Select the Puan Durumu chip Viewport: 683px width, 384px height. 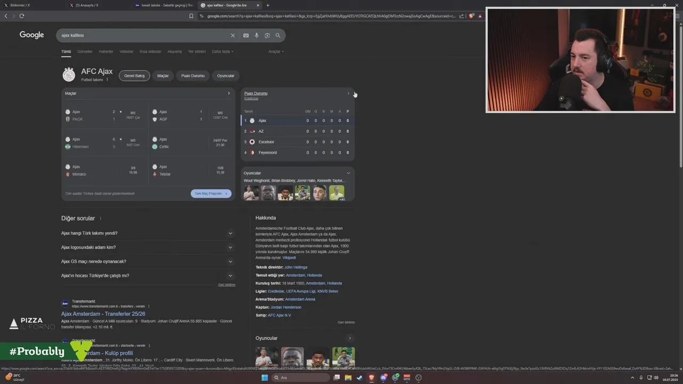tap(193, 76)
